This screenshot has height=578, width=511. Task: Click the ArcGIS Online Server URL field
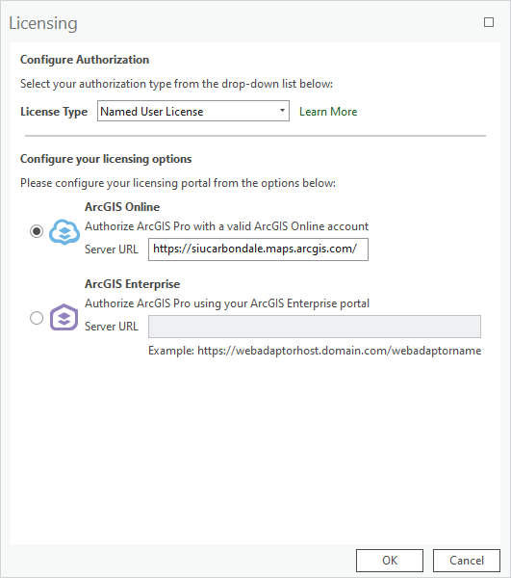point(258,250)
